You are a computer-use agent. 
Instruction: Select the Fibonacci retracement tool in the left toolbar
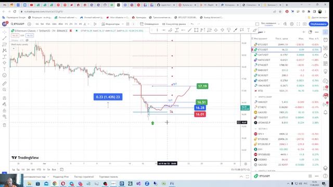(5, 44)
